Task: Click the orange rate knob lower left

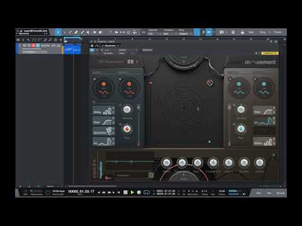Action: [126, 129]
